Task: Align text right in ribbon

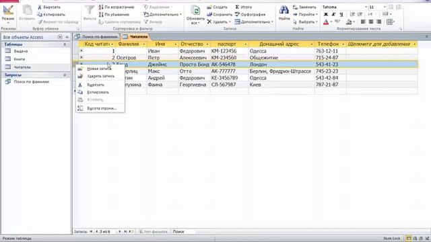Action: (x=378, y=22)
